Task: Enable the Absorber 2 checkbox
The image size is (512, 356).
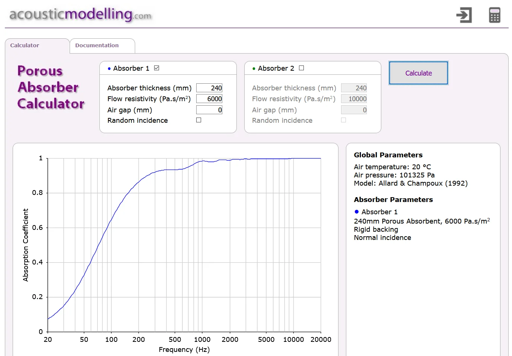Action: [x=302, y=68]
